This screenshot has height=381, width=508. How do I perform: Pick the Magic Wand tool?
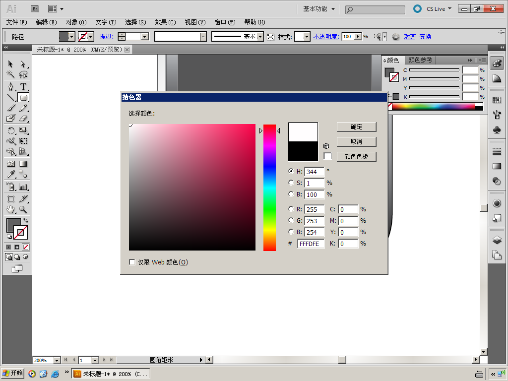coord(10,75)
